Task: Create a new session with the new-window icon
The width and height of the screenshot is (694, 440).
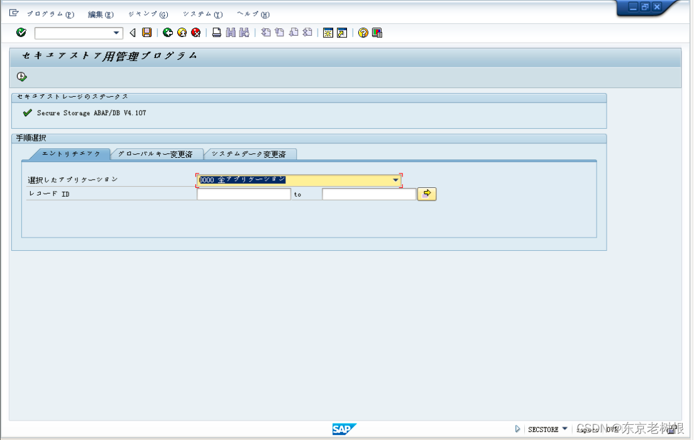Action: tap(328, 32)
